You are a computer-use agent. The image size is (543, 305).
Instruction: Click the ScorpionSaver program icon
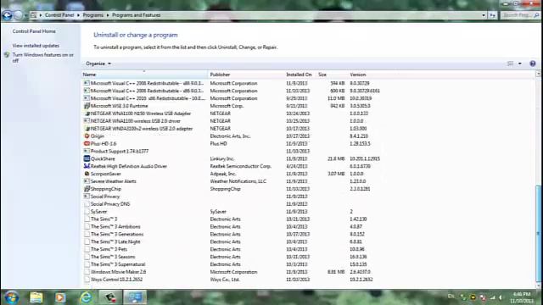click(x=87, y=174)
